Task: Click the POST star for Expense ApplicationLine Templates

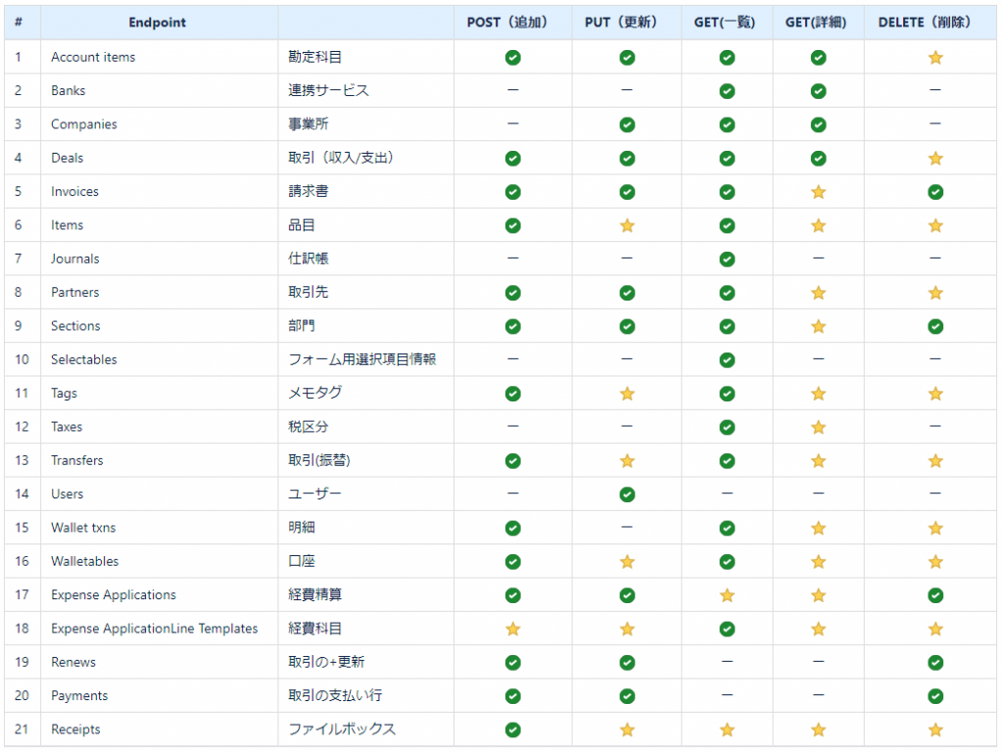Action: pos(512,628)
